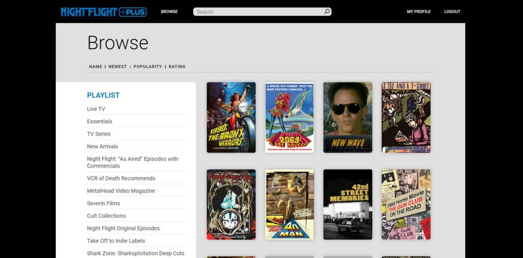This screenshot has height=258, width=523.
Task: Log out using the Logout link
Action: (452, 12)
